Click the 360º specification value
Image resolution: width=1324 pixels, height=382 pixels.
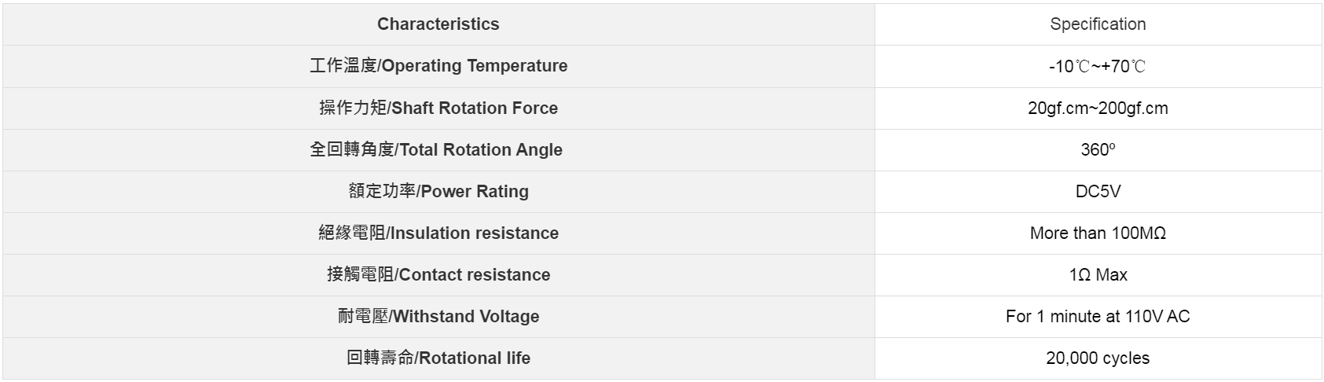[x=1098, y=149]
